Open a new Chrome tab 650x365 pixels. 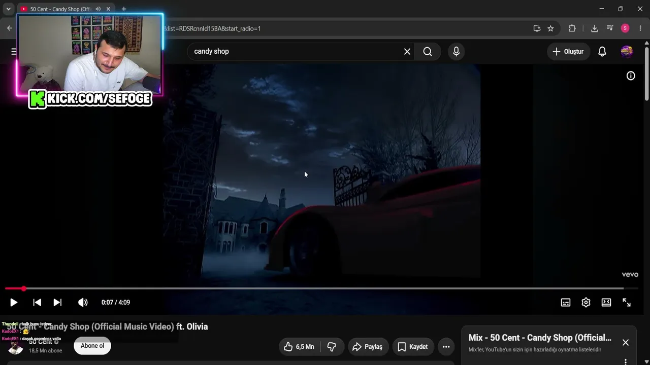point(123,9)
